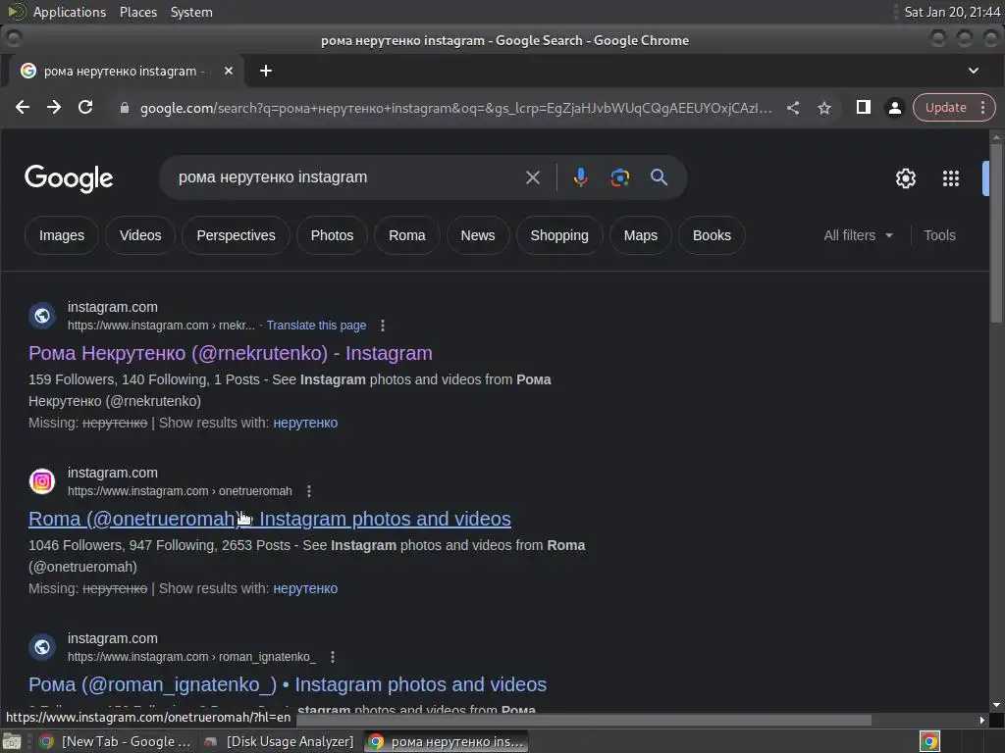1005x753 pixels.
Task: Click the horizontal page scrollbar
Action: click(583, 720)
